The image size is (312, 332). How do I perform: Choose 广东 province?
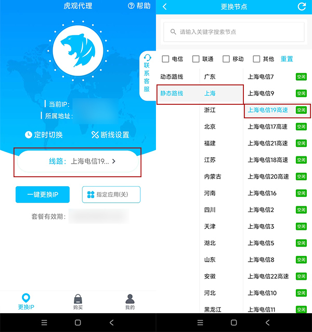click(210, 77)
